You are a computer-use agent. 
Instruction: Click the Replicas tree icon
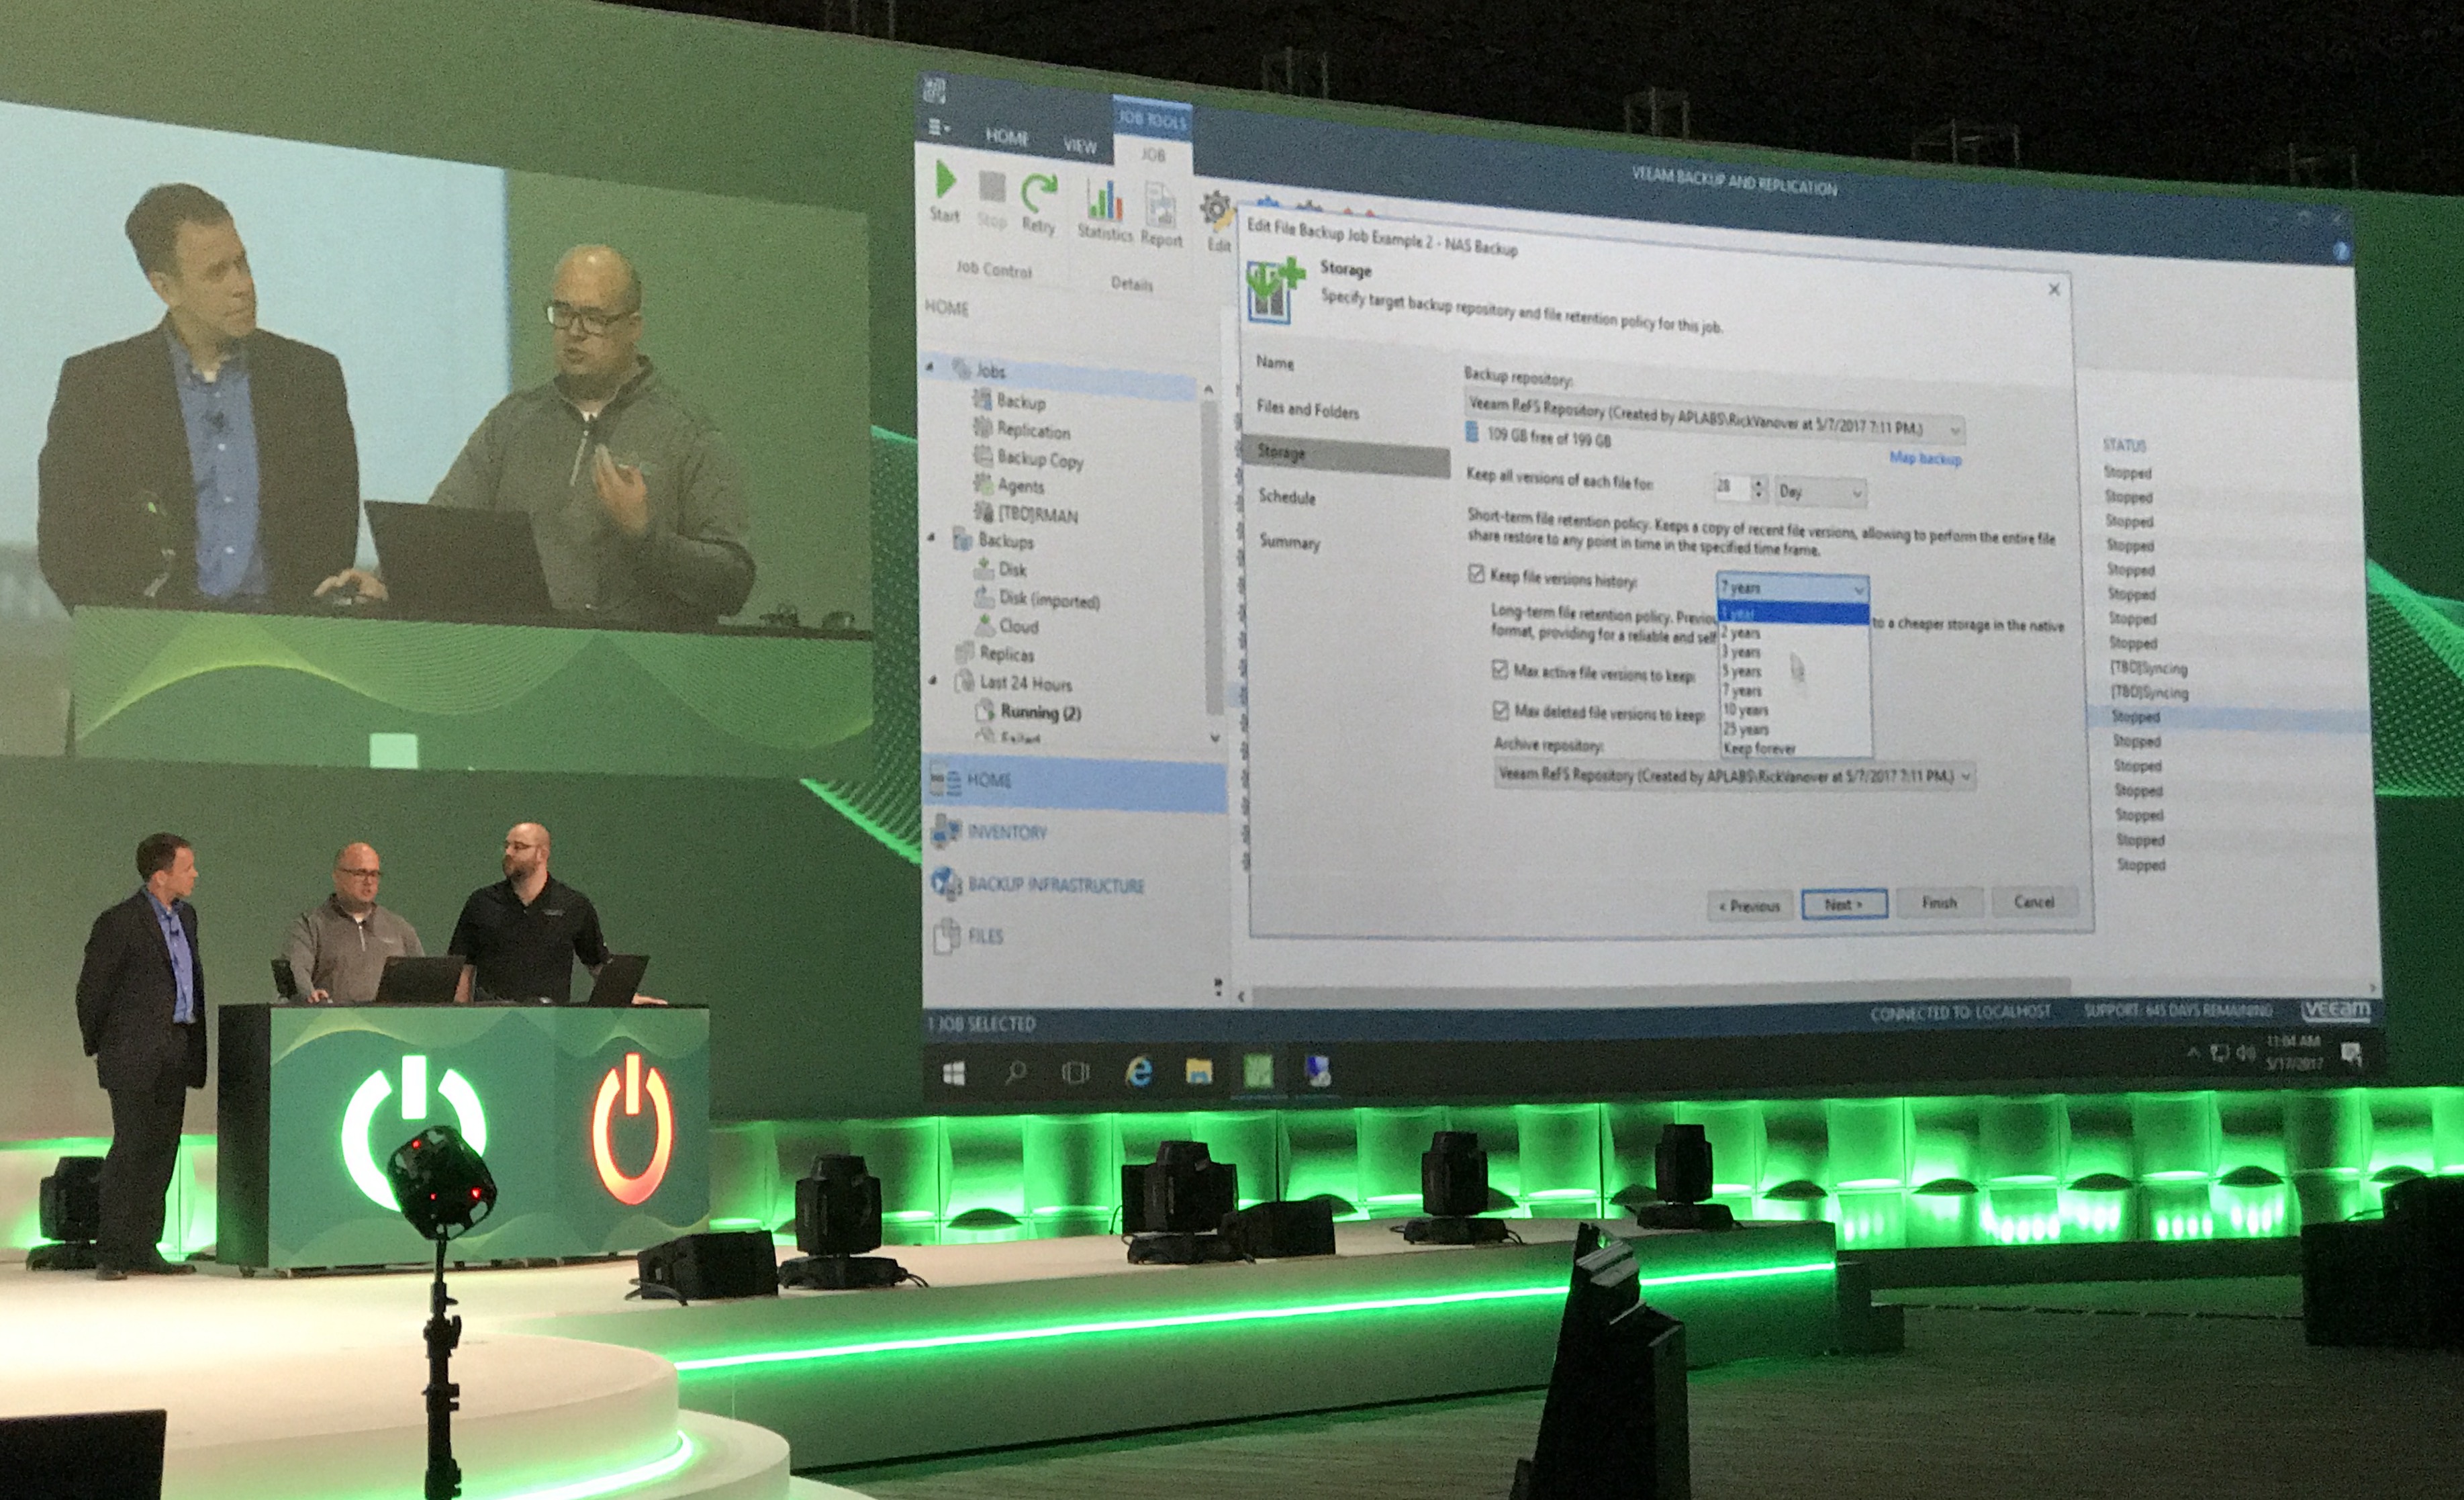point(964,654)
